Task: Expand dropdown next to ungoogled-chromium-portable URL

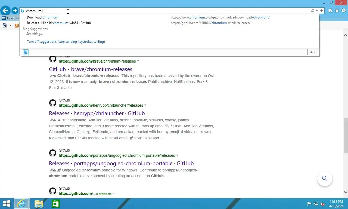Action: 177,155
